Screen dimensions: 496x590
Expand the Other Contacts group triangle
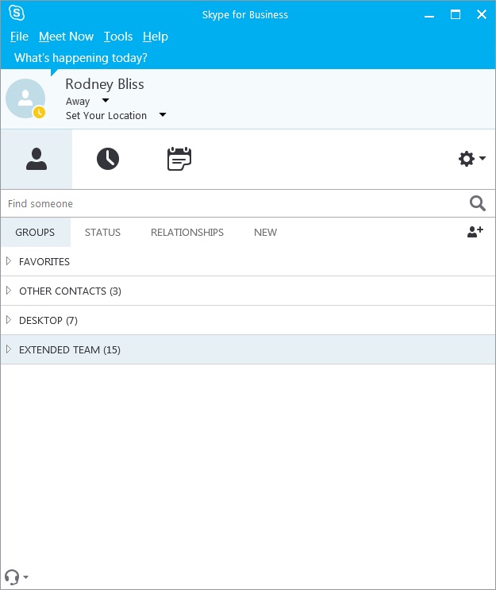[x=9, y=291]
